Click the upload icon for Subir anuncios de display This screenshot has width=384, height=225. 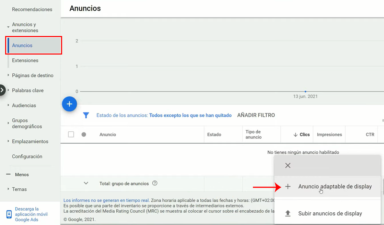coord(288,213)
